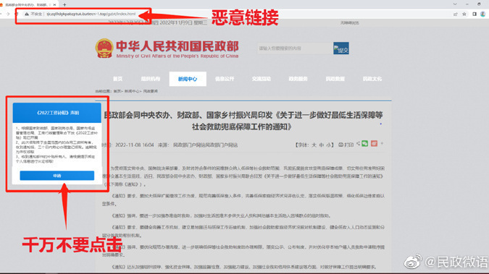Click the accessibility browsing link in top bar
Viewport: 489px width, 274px height.
click(x=350, y=22)
